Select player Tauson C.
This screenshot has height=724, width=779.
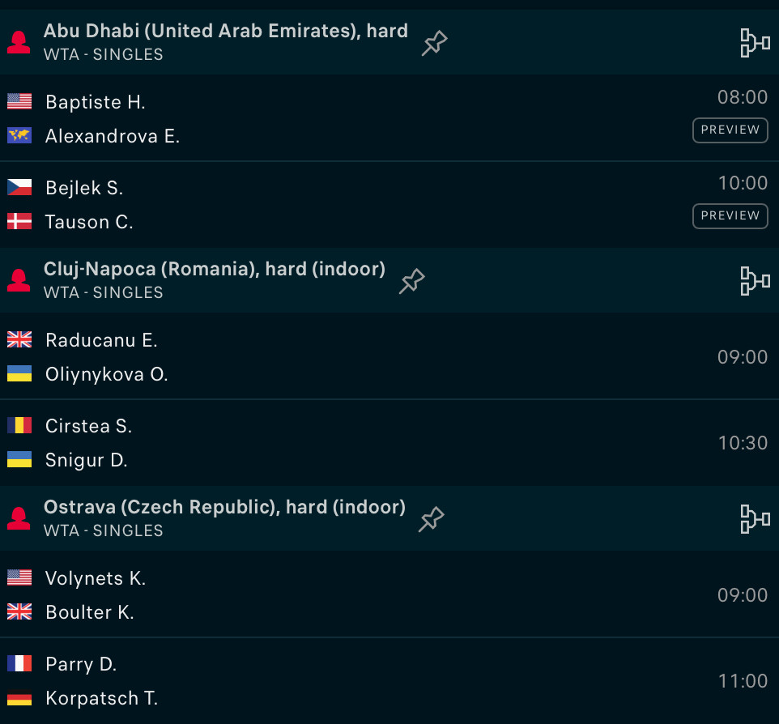pos(89,222)
